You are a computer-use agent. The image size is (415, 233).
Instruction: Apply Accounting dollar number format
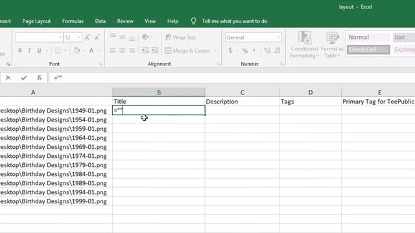click(x=230, y=50)
